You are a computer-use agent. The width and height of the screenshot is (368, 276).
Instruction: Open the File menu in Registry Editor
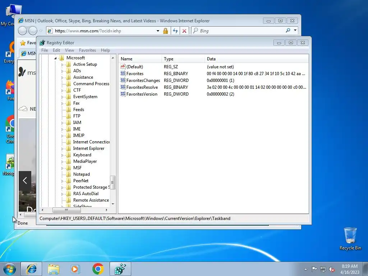(44, 50)
